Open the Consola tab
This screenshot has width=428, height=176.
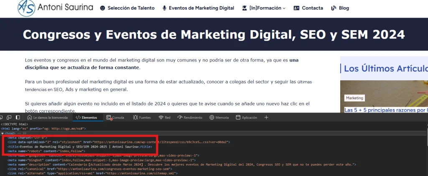pos(115,117)
